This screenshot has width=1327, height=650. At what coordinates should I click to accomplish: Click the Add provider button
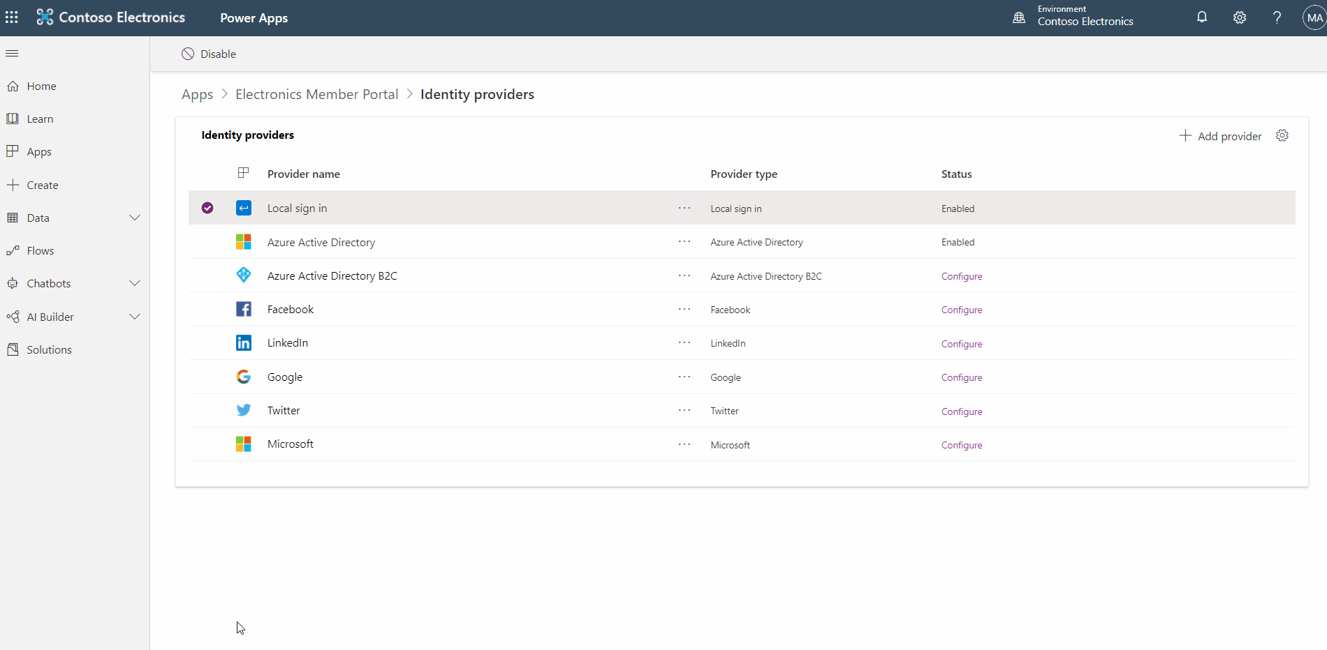[1220, 136]
